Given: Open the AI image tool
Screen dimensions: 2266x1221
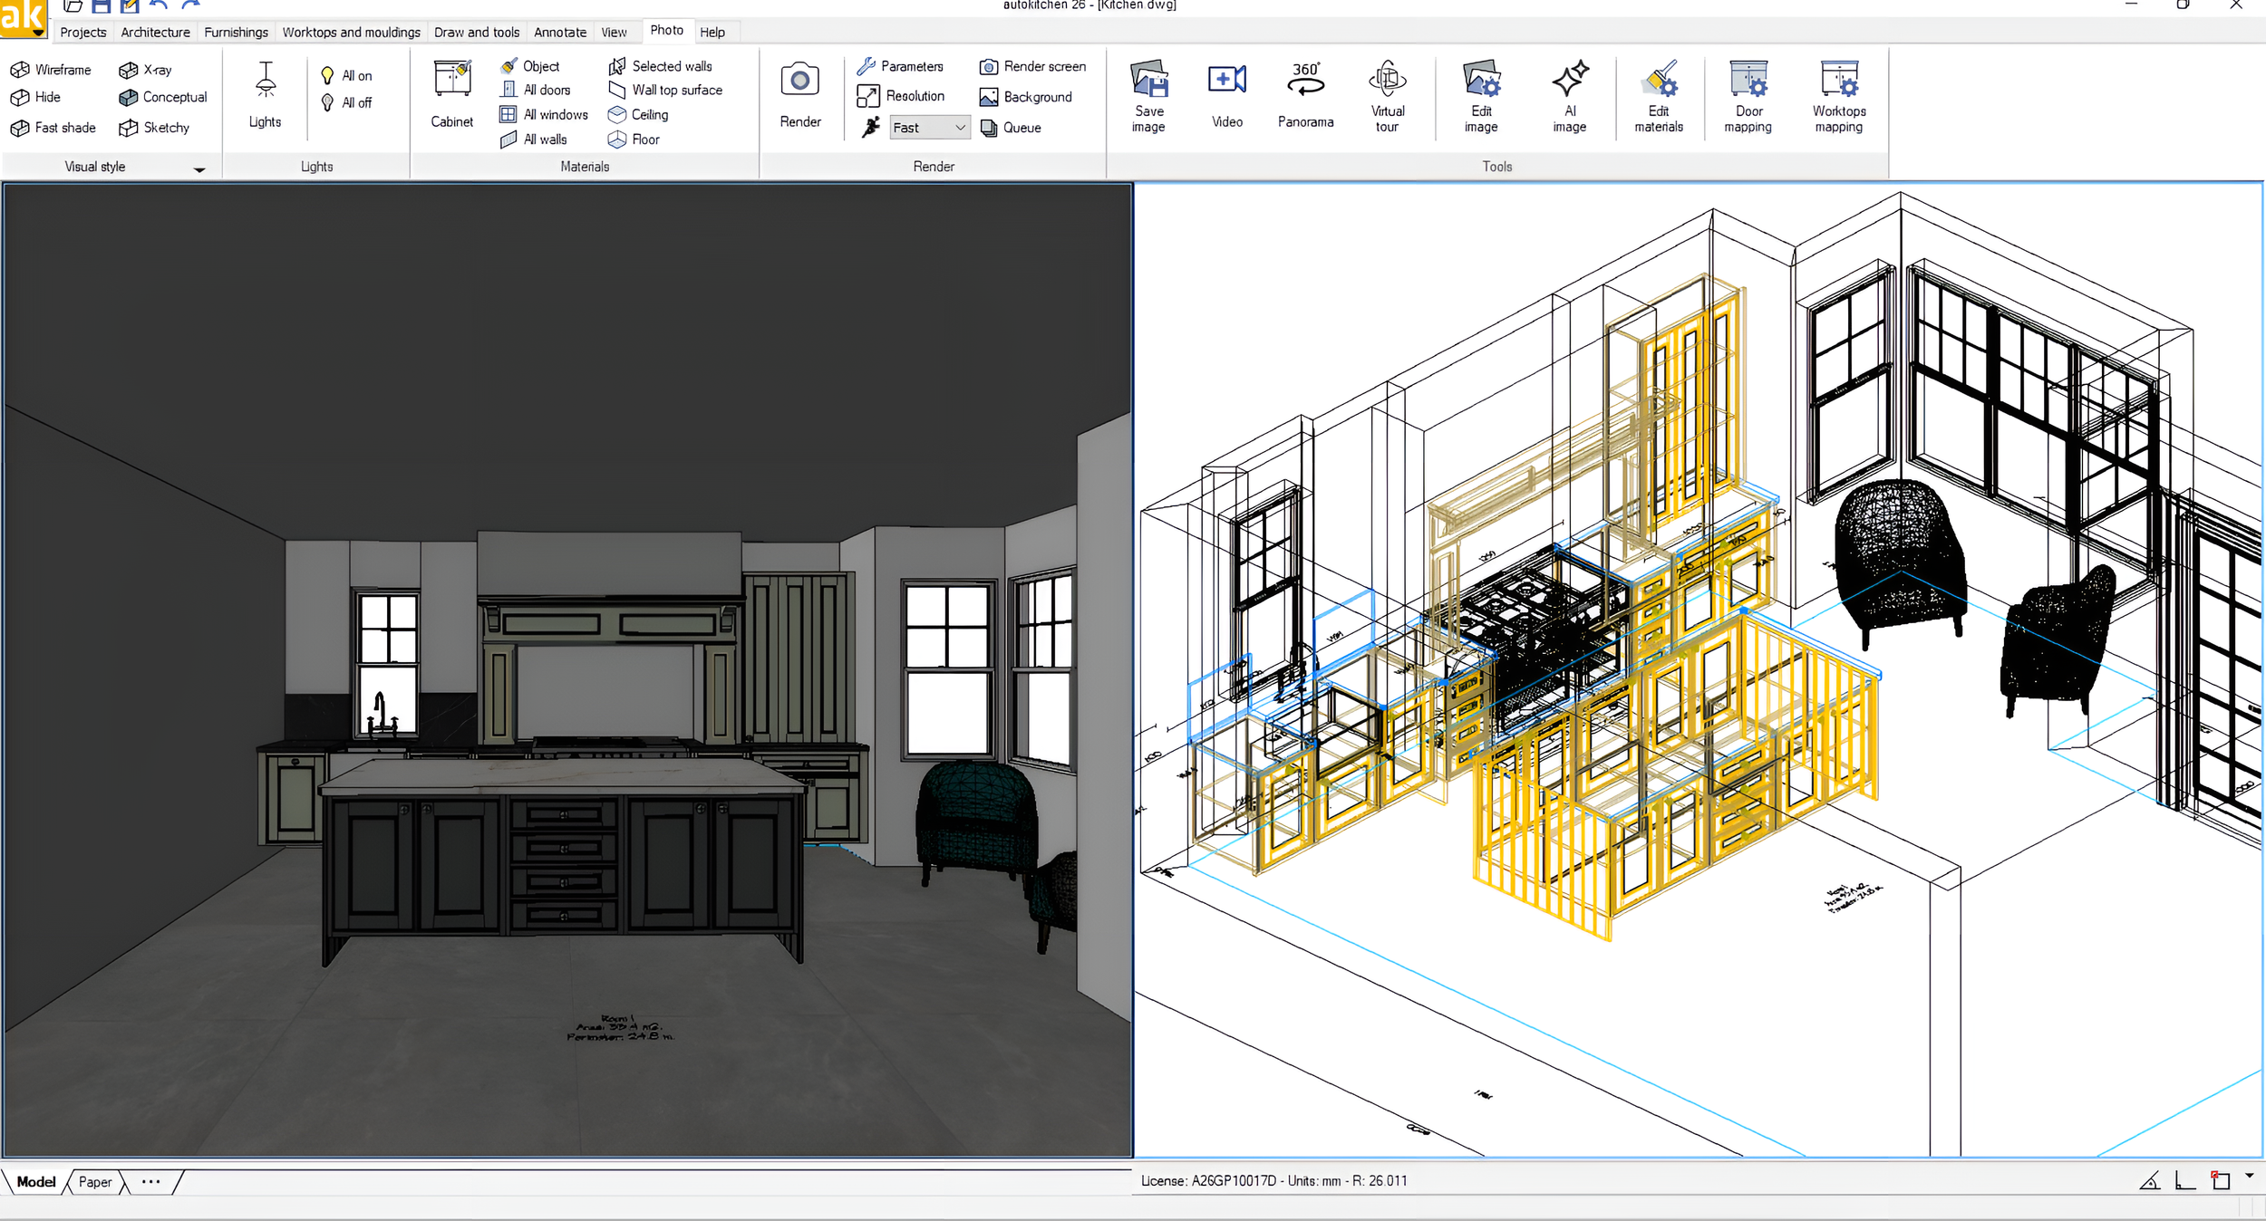Looking at the screenshot, I should [1569, 96].
